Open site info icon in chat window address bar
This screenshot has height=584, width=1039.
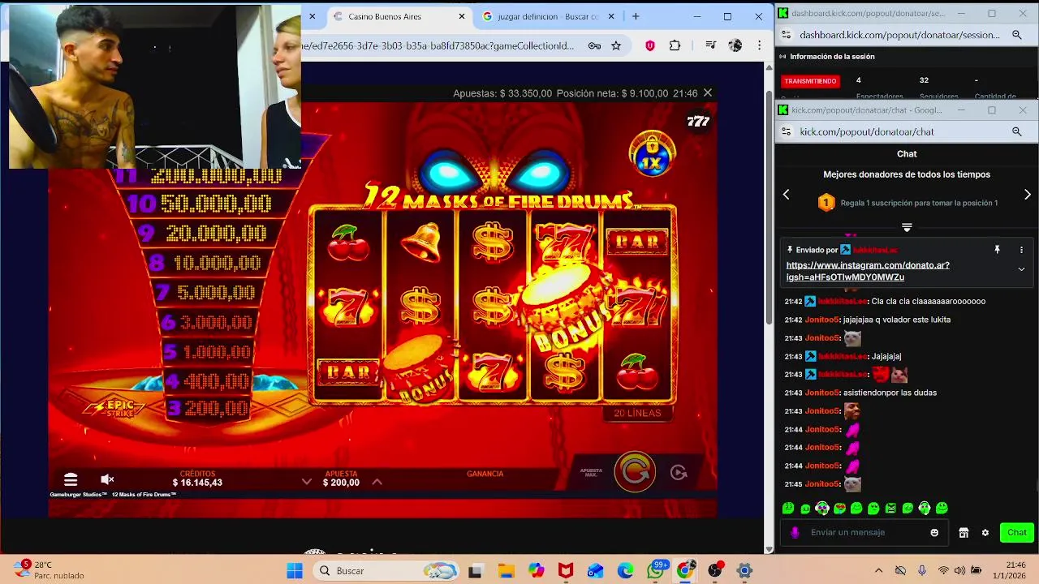point(785,131)
